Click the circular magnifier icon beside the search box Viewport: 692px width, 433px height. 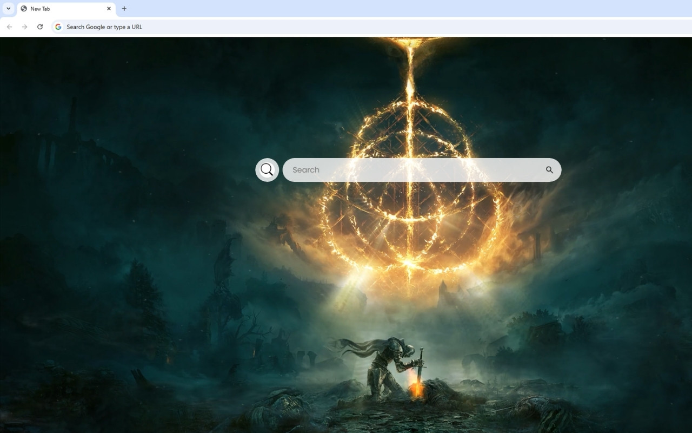pyautogui.click(x=267, y=169)
